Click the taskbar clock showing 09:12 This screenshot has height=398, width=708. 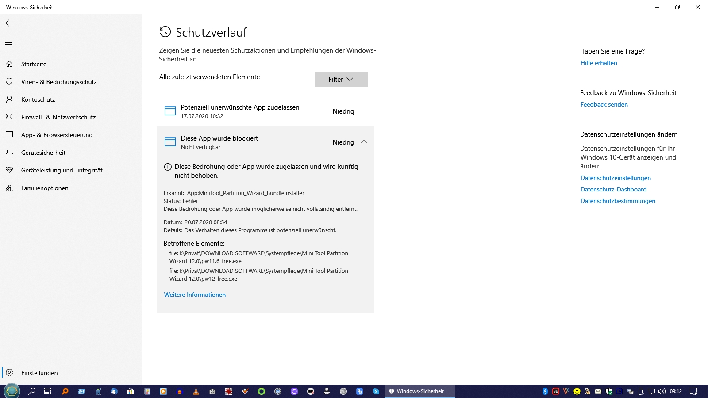point(676,391)
